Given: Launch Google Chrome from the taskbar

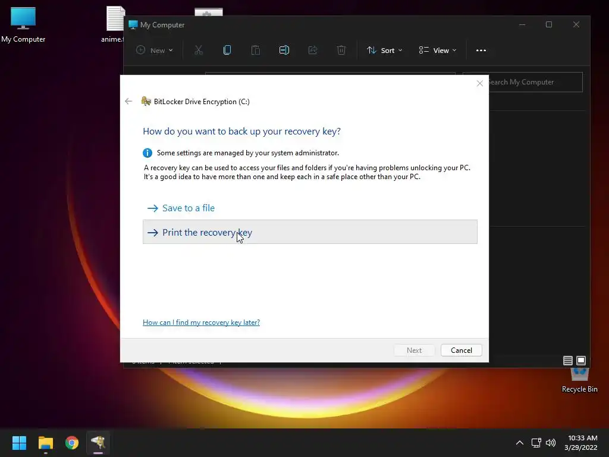Looking at the screenshot, I should pyautogui.click(x=72, y=443).
